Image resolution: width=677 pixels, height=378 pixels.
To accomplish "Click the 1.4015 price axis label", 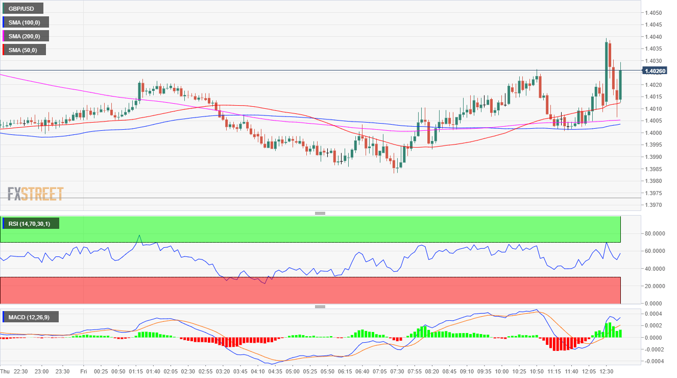I will (x=654, y=97).
